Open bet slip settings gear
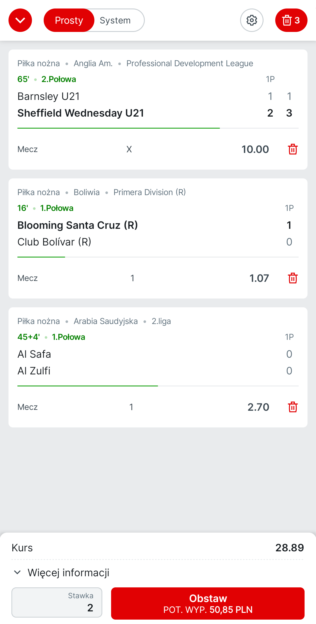Screen dimensions: 316x624 pos(252,20)
